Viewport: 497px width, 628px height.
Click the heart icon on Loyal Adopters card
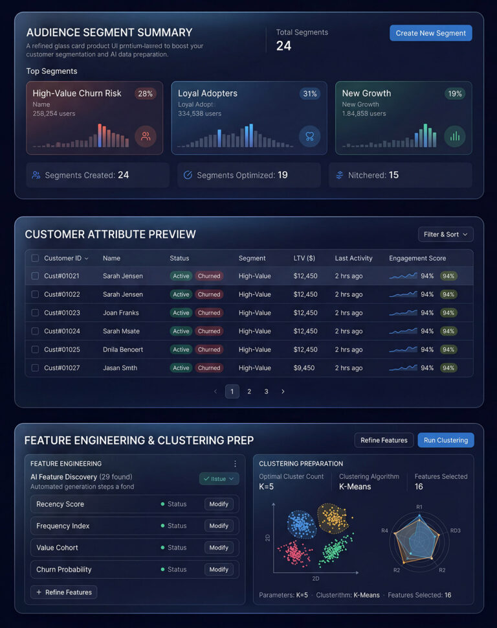point(309,137)
